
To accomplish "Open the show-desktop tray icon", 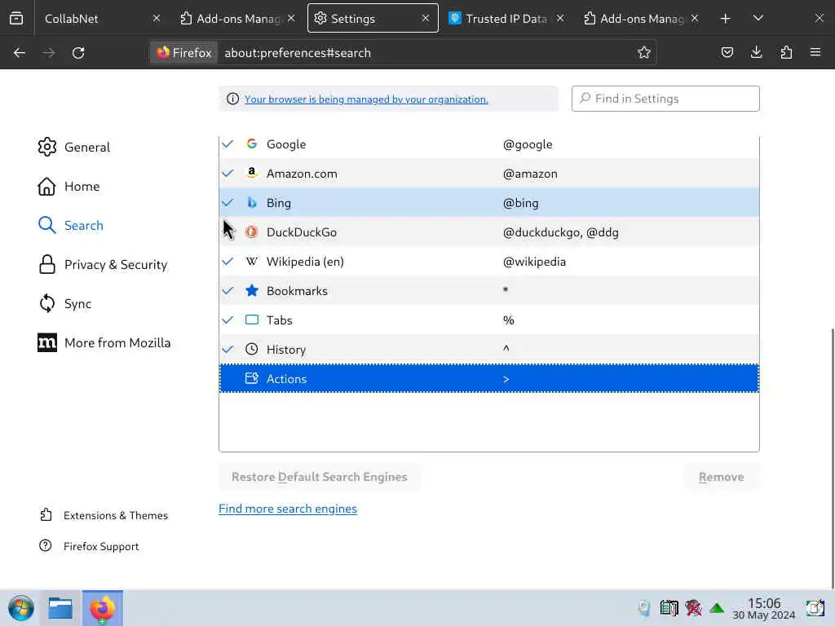I will (815, 608).
